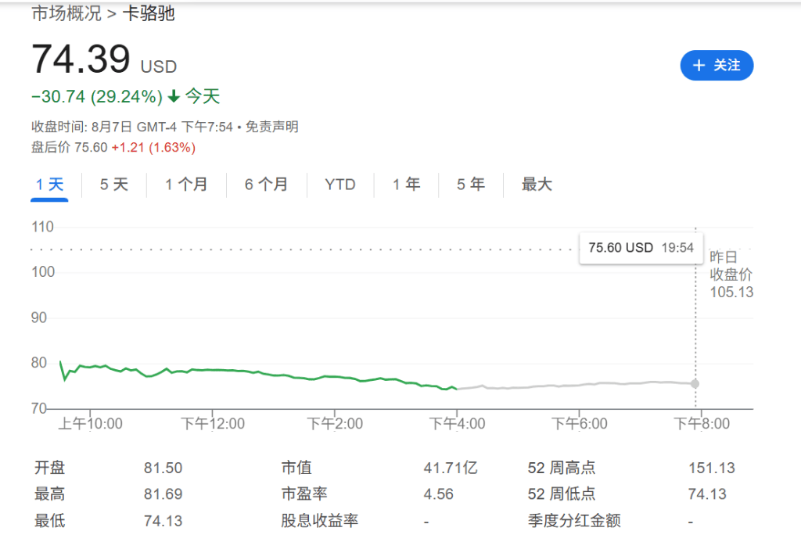
Task: Select the 1 天 time range tab
Action: coord(49,185)
